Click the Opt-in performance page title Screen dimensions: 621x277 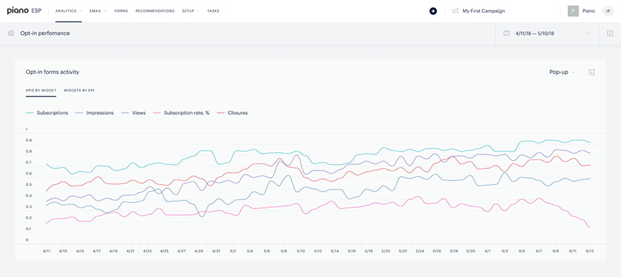tap(45, 34)
